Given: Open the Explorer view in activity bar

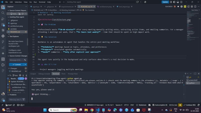Looking at the screenshot, I should coord(3,7).
